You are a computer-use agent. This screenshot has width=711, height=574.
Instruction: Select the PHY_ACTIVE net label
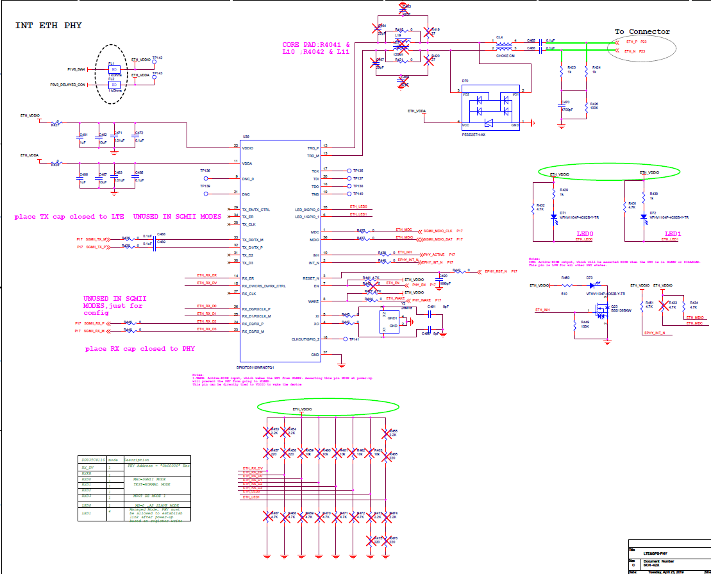click(434, 255)
